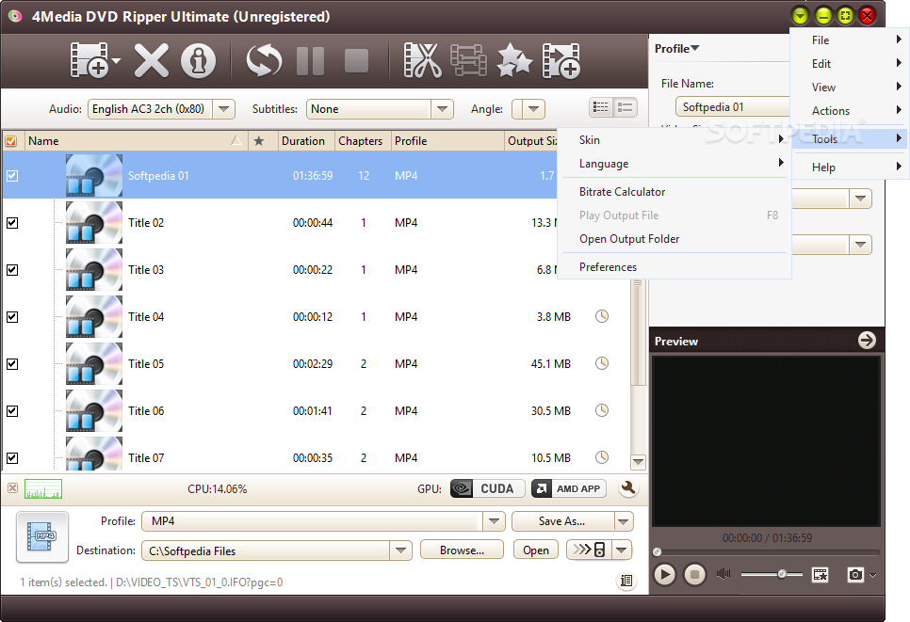Open the File menu
The width and height of the screenshot is (910, 622).
(850, 40)
